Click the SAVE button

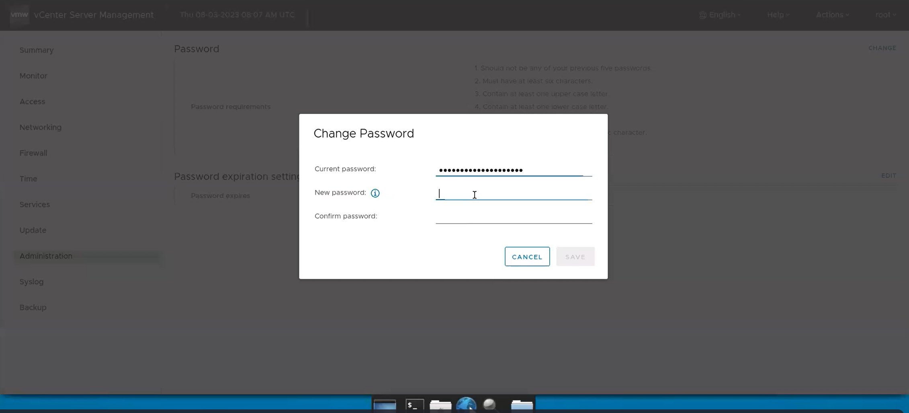575,256
